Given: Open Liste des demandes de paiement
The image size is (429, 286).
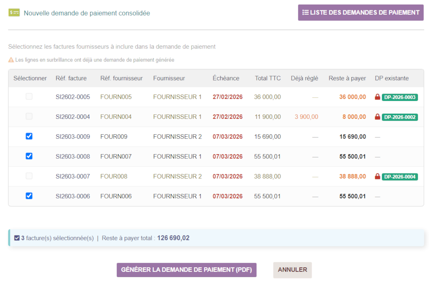Looking at the screenshot, I should 361,13.
